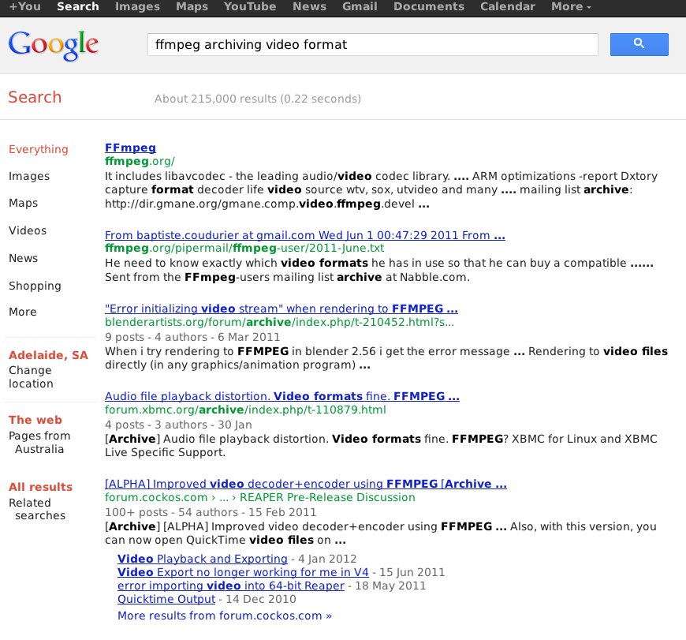Viewport: 686px width, 640px height.
Task: Open Quicktime Output sublink
Action: coord(166,599)
